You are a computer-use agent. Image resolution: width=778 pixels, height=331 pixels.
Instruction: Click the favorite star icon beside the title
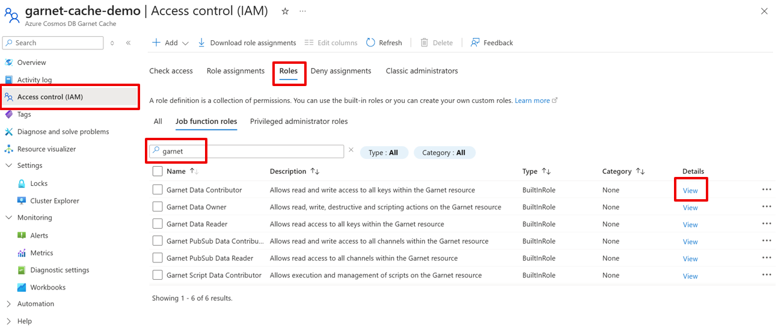[285, 11]
